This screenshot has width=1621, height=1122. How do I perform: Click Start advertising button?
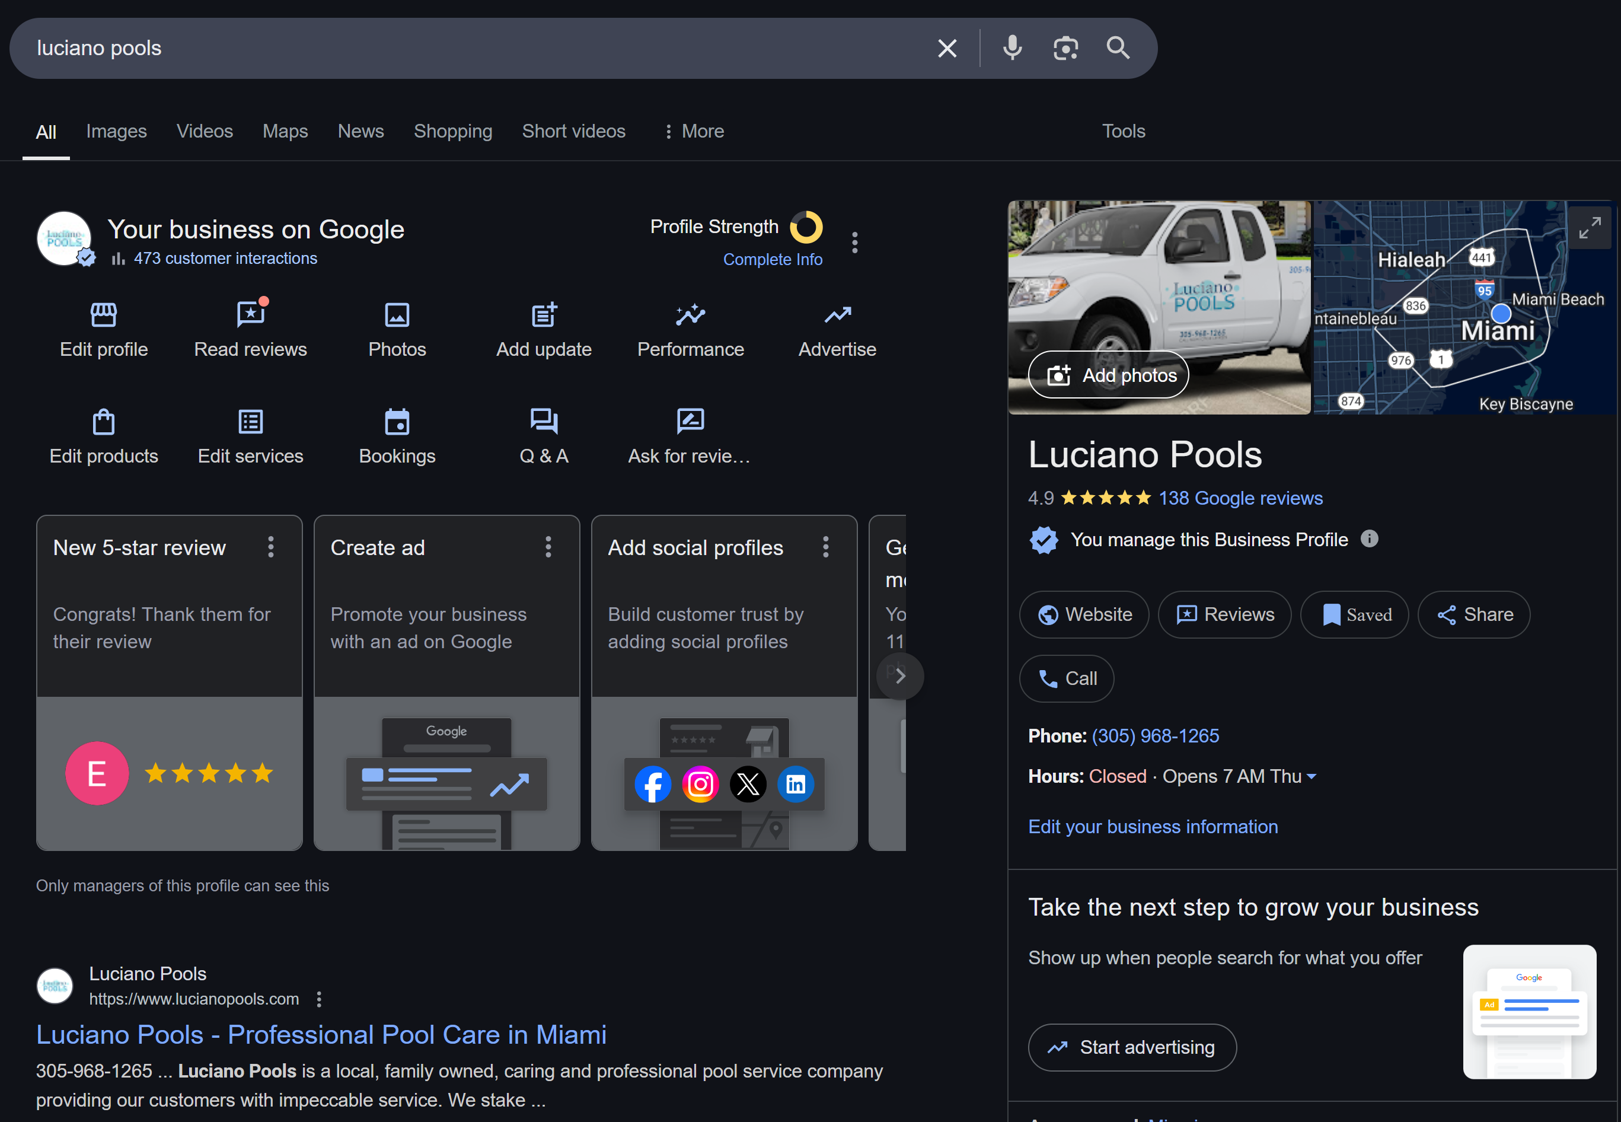[1132, 1047]
